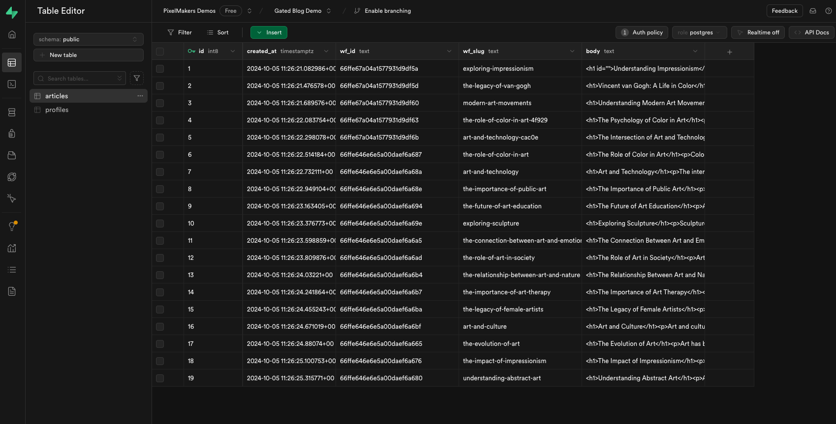Select checkbox for row id 14
Viewport: 836px width, 424px height.
tap(160, 292)
